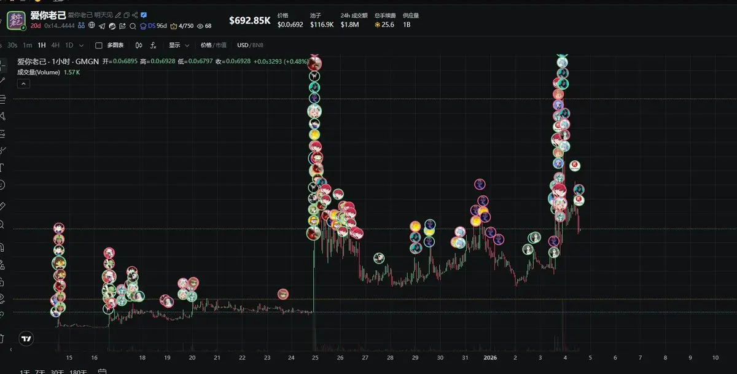Select the zoom-in magnifier tool in sidebar
Screen dimensions: 737x374
[x=3, y=224]
